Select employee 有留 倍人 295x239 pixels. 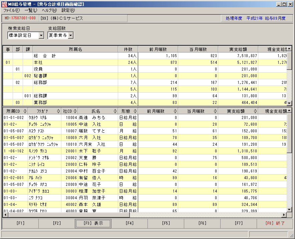pos(145,178)
